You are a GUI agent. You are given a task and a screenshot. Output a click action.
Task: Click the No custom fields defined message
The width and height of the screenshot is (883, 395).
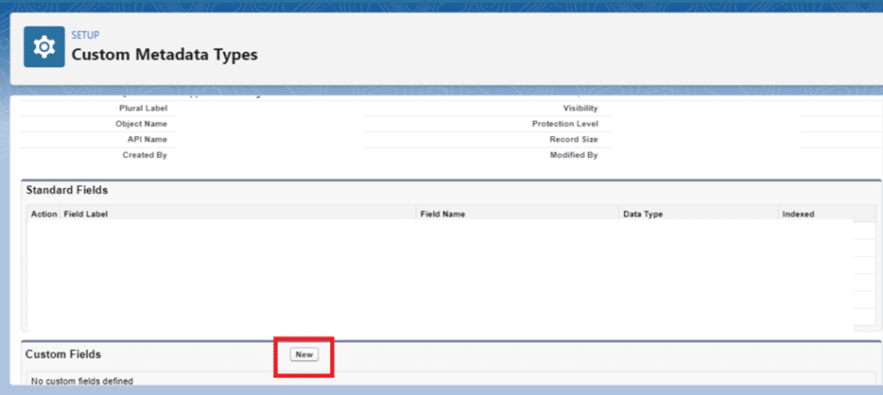point(82,380)
